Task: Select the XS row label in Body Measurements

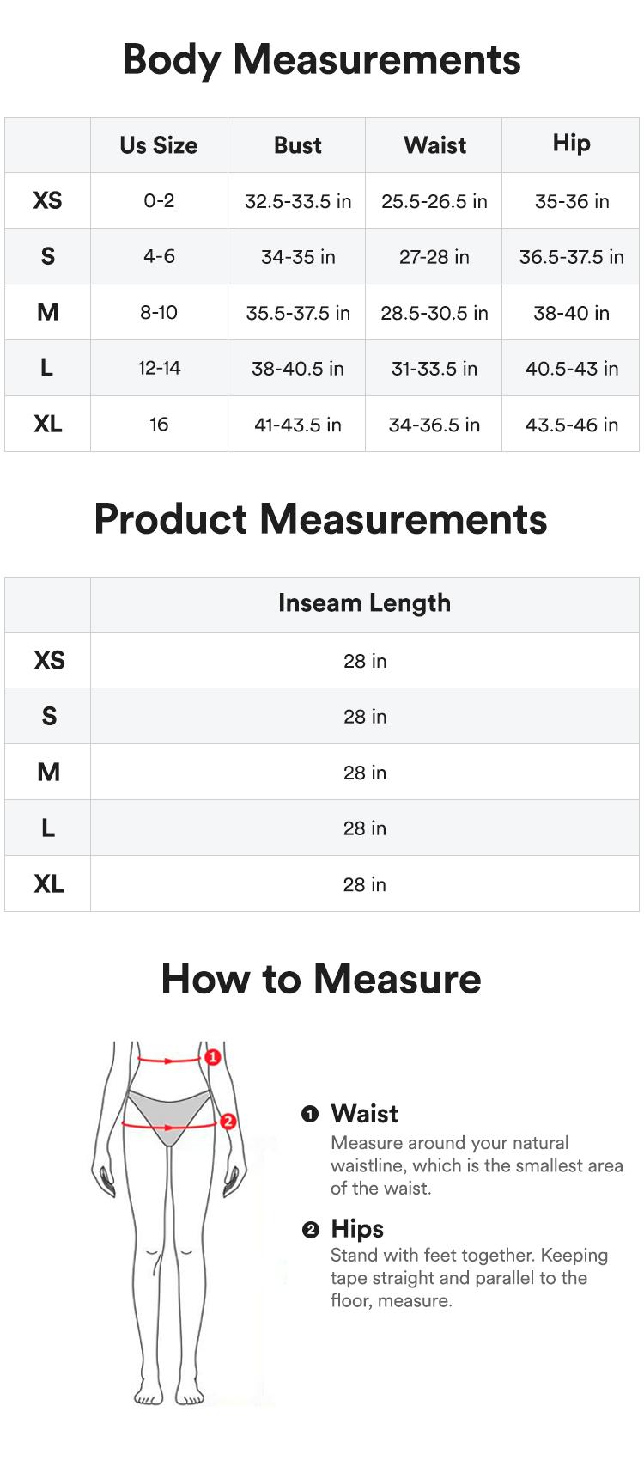Action: click(x=47, y=201)
